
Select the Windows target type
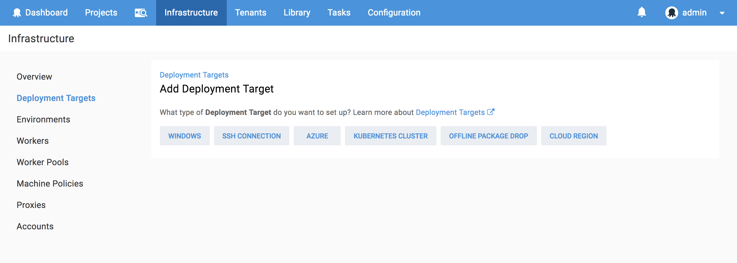click(x=185, y=136)
